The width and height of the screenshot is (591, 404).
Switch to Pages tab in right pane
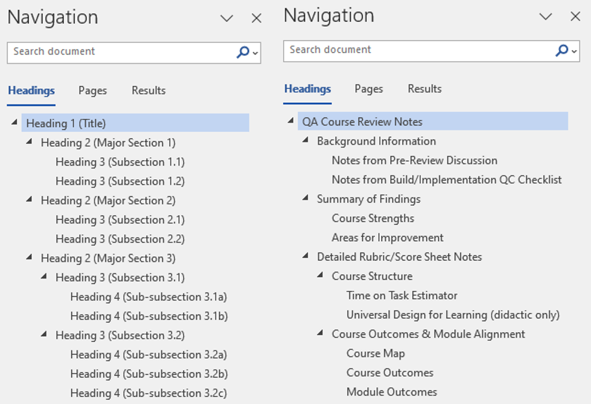point(368,89)
